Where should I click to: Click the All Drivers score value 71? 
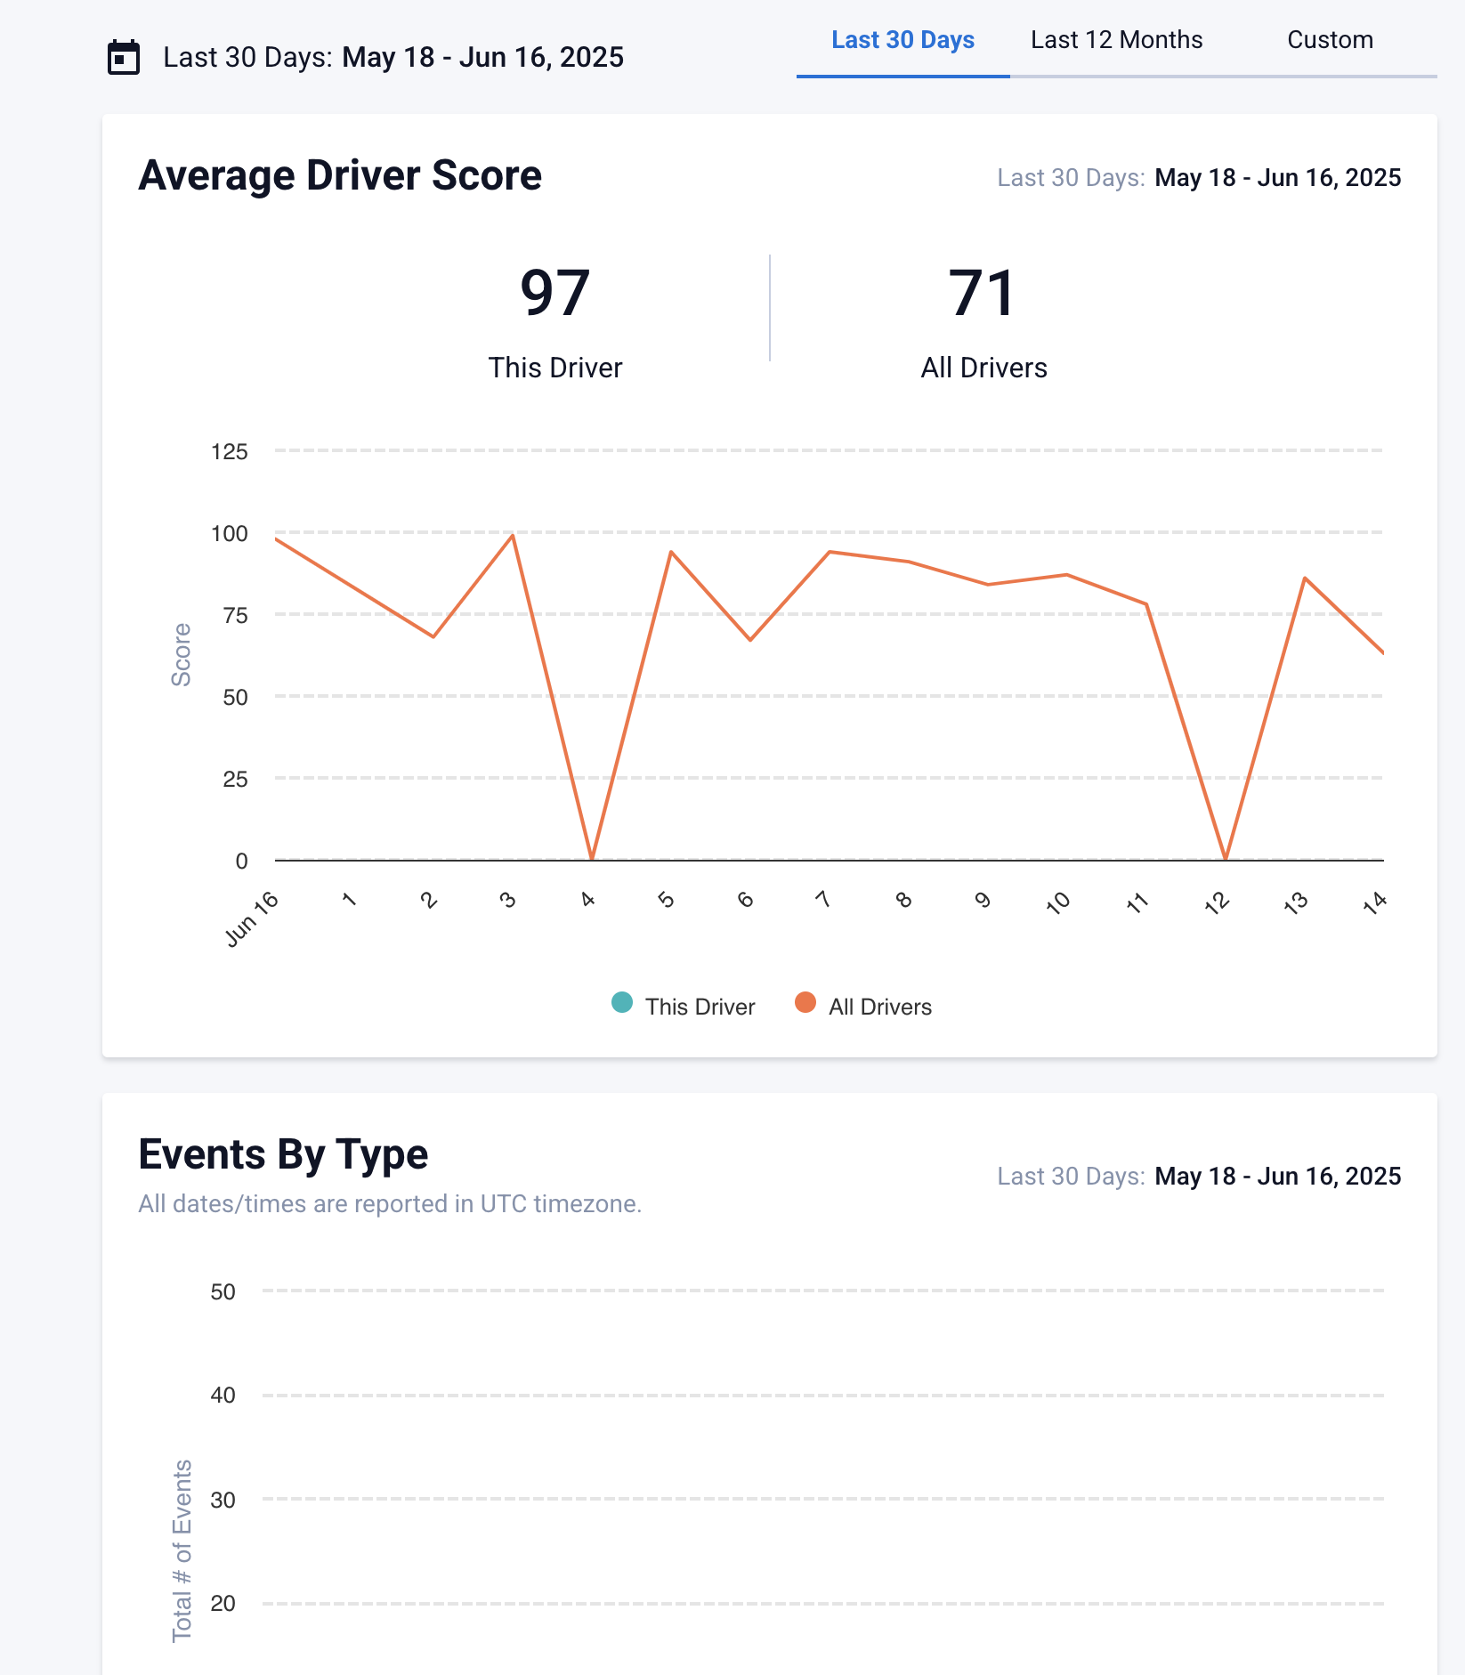pos(983,293)
